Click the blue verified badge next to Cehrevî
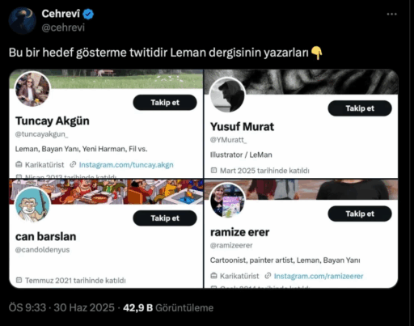The height and width of the screenshot is (326, 414). pos(88,14)
